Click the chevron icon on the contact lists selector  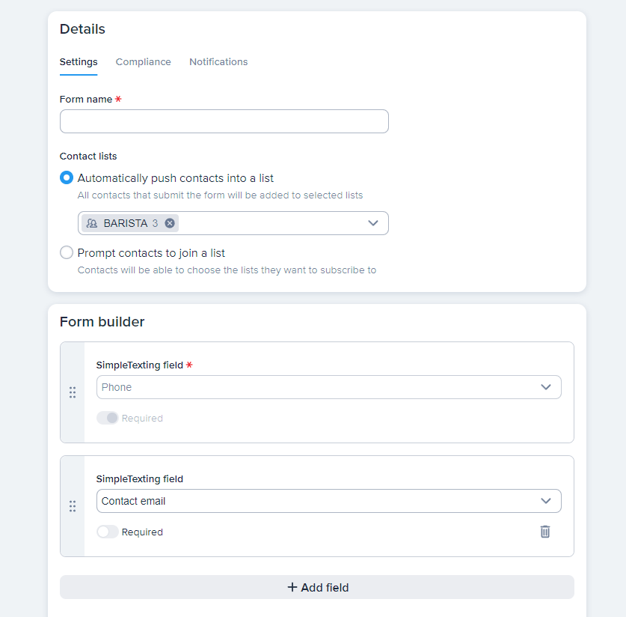tap(373, 222)
